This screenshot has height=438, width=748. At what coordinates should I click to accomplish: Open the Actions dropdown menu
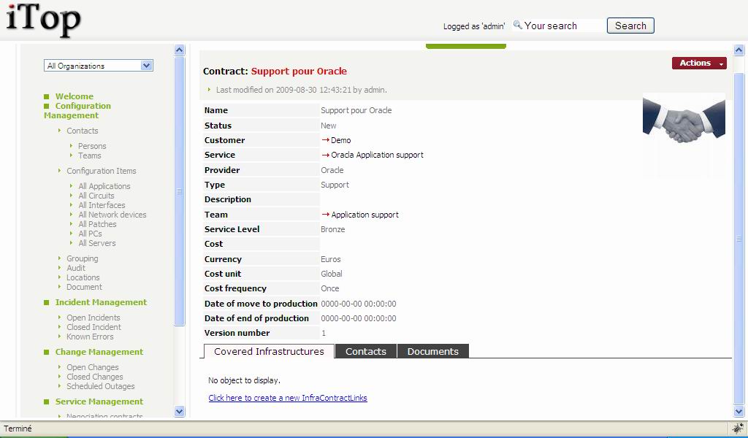tap(699, 63)
